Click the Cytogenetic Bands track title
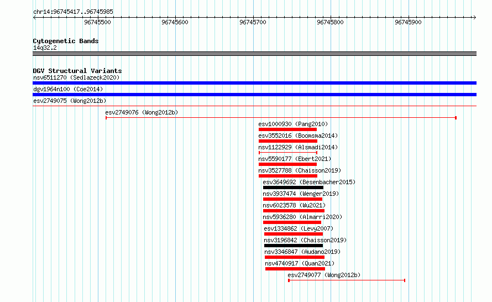This screenshot has height=302, width=492. [x=66, y=41]
